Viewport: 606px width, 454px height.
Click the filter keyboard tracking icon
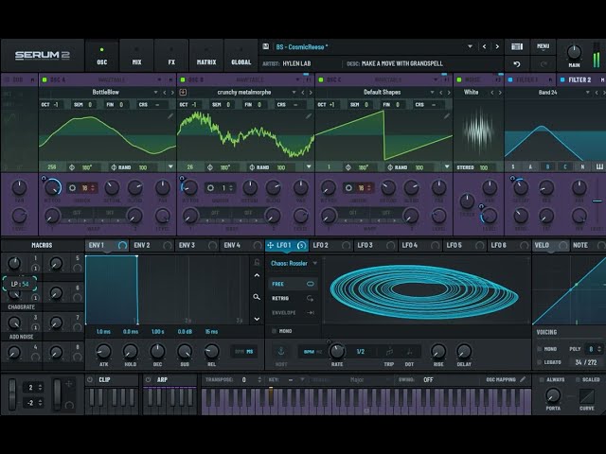coord(599,166)
